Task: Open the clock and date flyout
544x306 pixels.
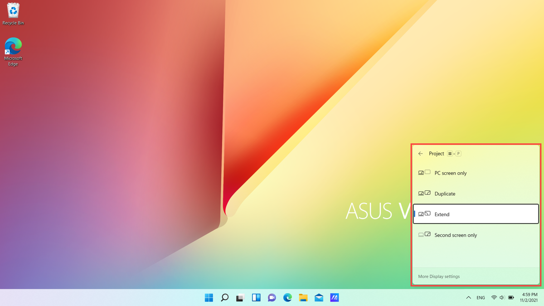Action: (x=530, y=297)
